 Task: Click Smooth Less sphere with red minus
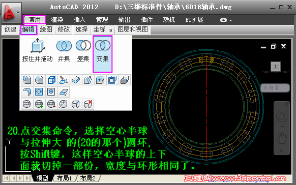point(51,104)
